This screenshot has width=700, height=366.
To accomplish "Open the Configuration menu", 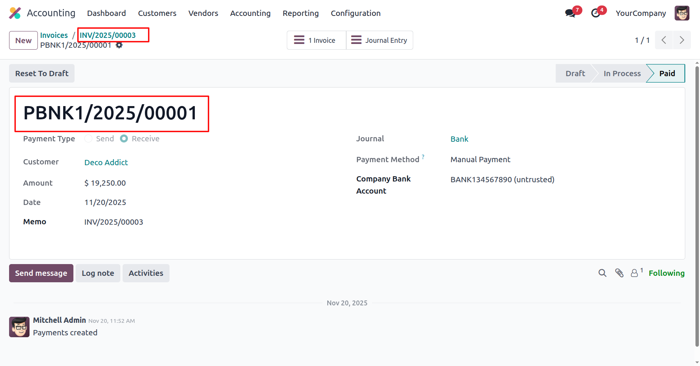I will (356, 13).
